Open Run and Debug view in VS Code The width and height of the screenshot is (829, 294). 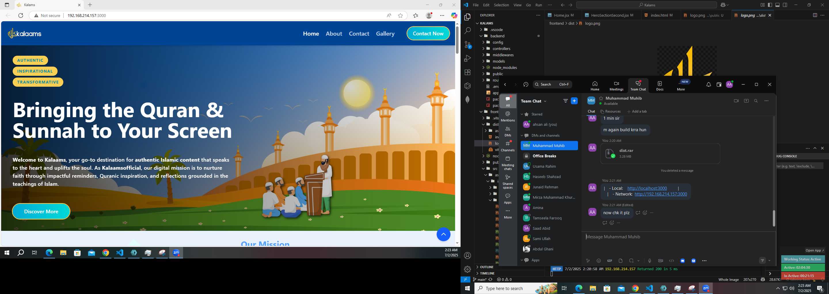tap(467, 58)
